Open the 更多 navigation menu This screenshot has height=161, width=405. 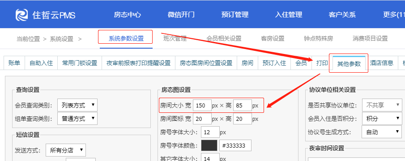(394, 15)
